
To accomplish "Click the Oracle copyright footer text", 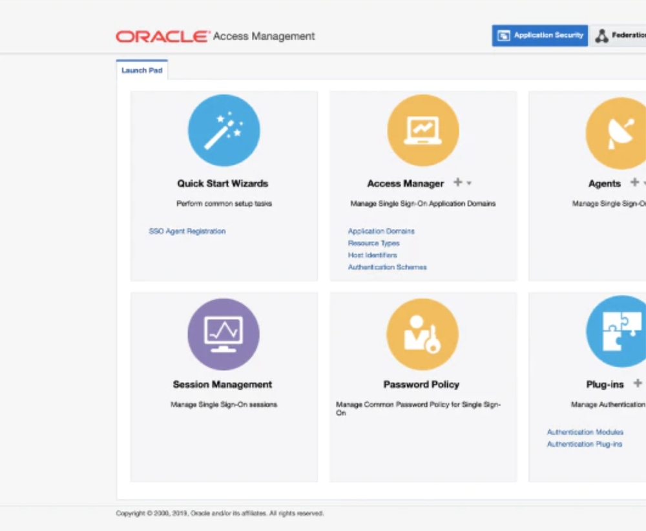I will point(220,514).
